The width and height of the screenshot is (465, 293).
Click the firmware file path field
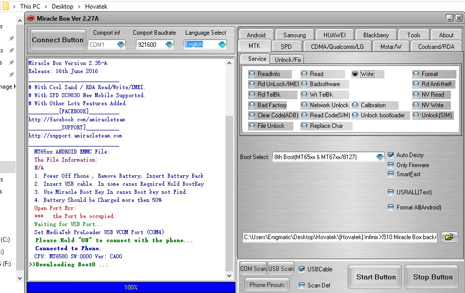(x=340, y=237)
